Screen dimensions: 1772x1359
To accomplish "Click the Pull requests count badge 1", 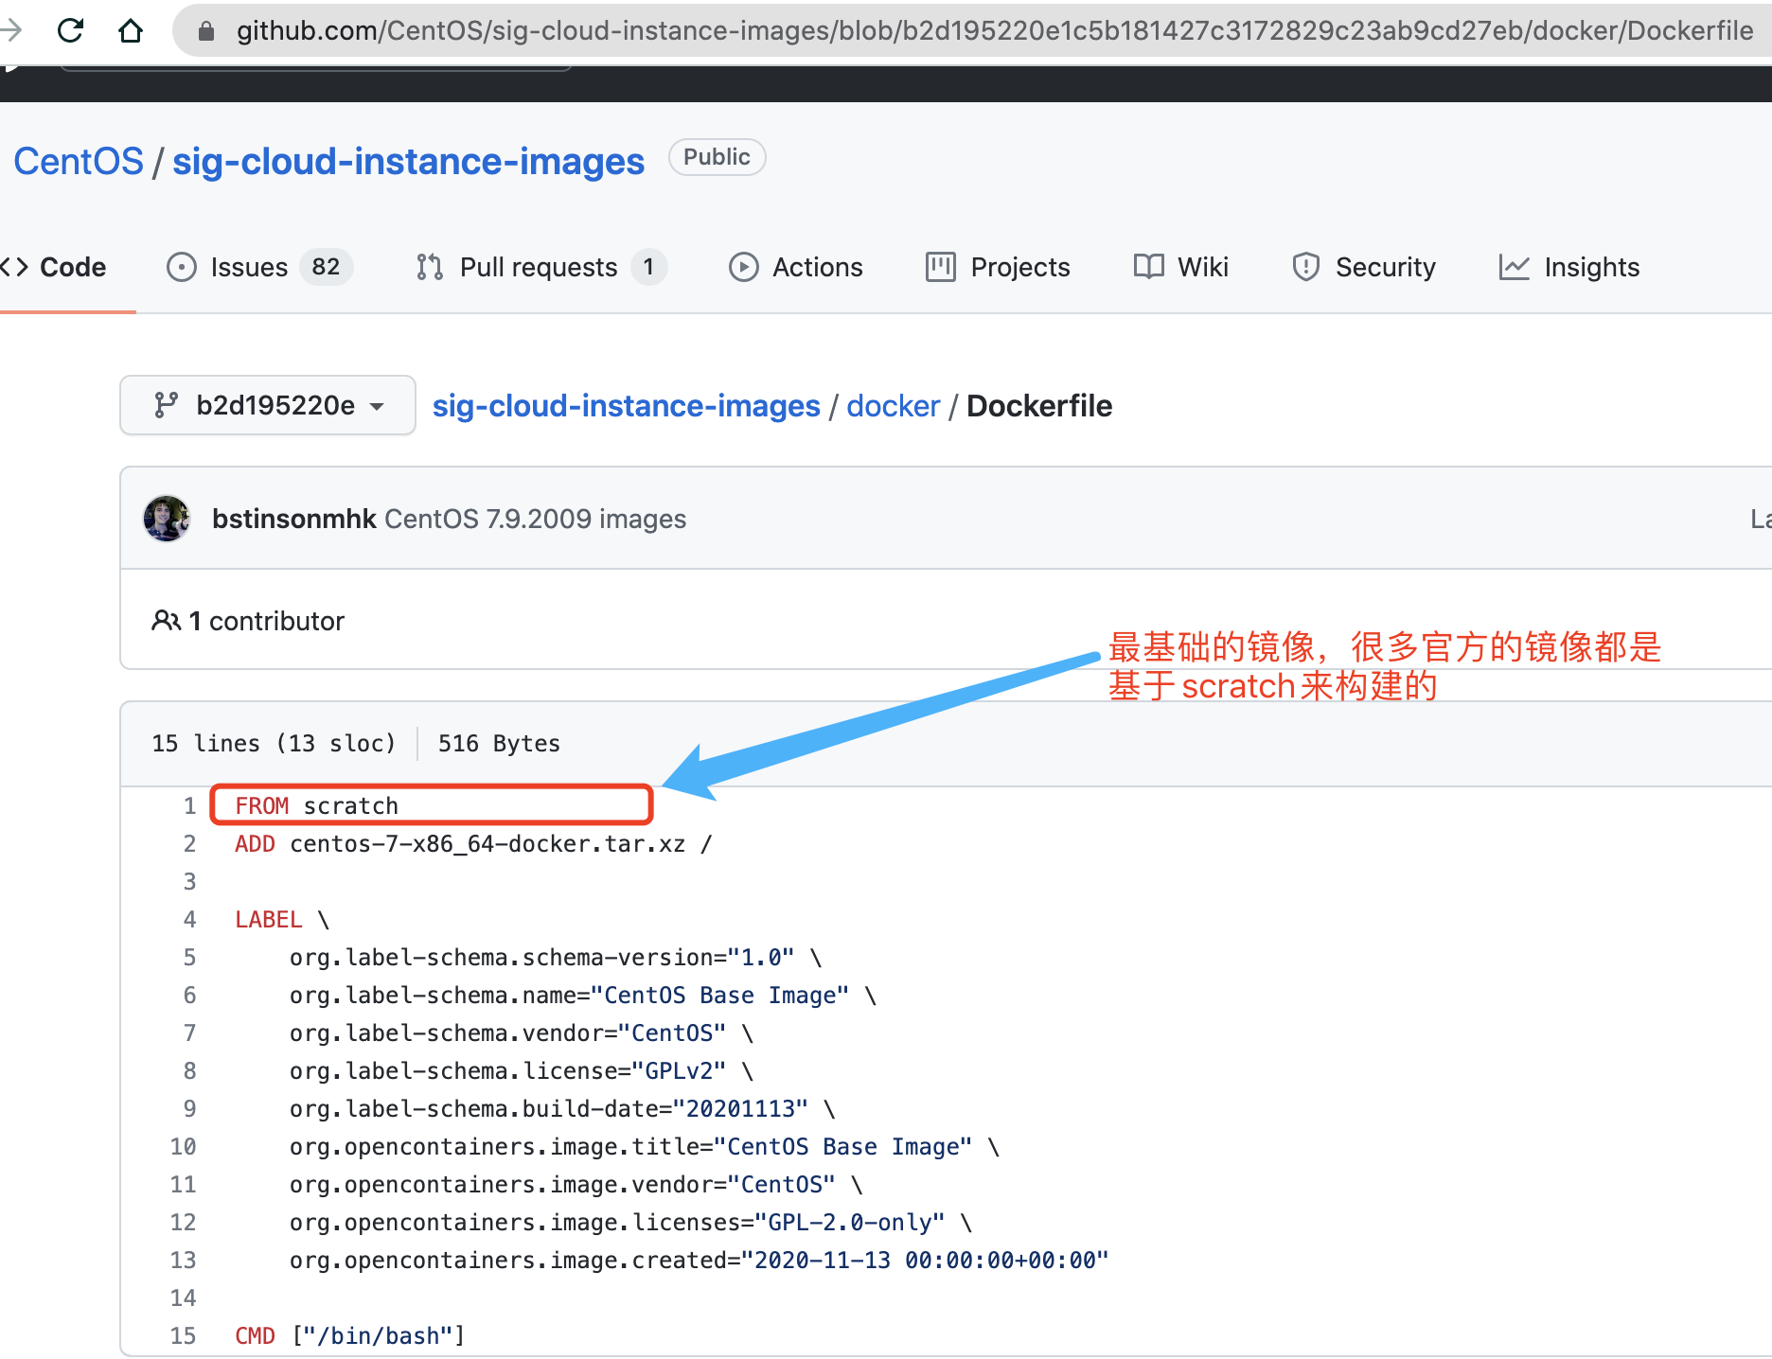I will click(648, 267).
